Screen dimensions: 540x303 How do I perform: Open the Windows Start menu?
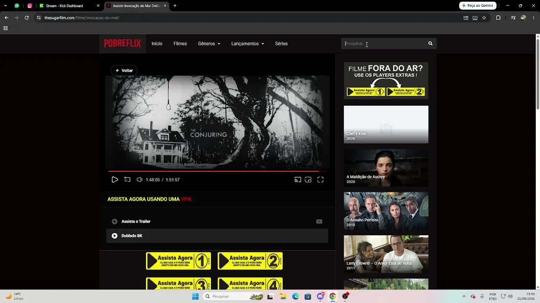tap(195, 296)
